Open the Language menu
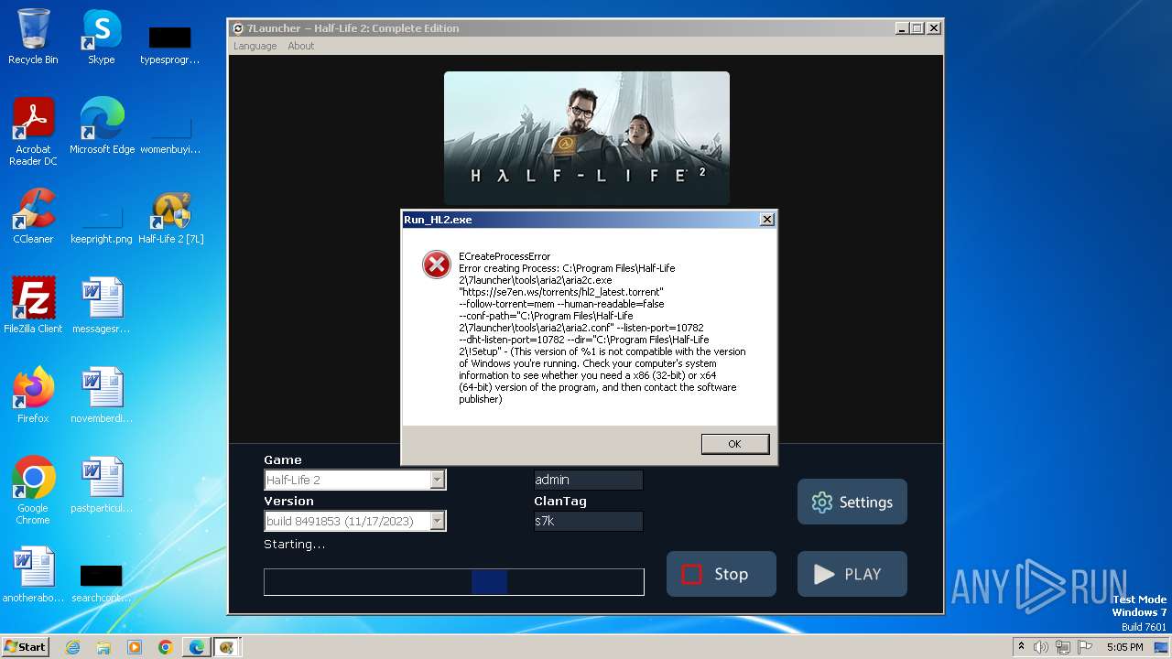 click(x=255, y=46)
